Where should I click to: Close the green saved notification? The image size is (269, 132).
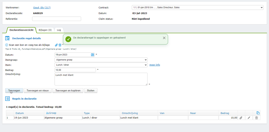pyautogui.click(x=164, y=38)
